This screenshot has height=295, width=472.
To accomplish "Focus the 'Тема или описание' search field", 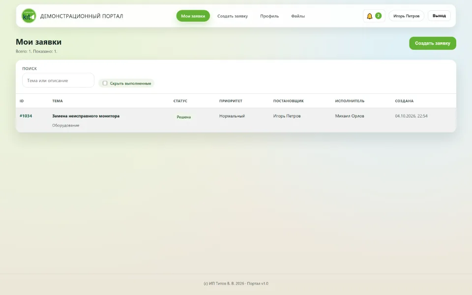I will click(58, 80).
